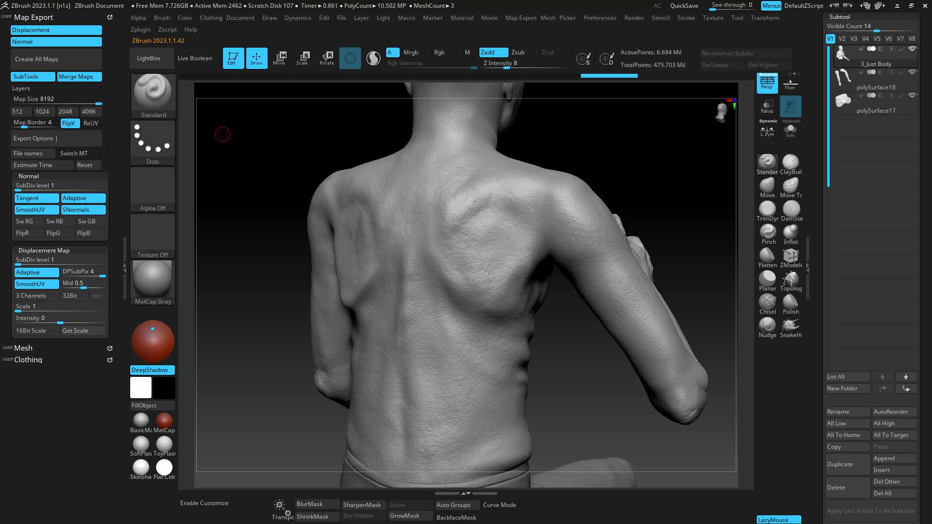
Task: Choose the Pinch brush
Action: click(x=768, y=235)
